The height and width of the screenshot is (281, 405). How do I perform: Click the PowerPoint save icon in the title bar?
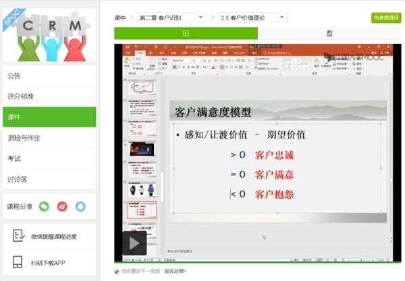(128, 47)
